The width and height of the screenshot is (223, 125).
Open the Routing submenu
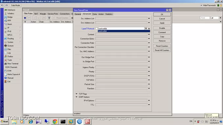click(x=11, y=39)
